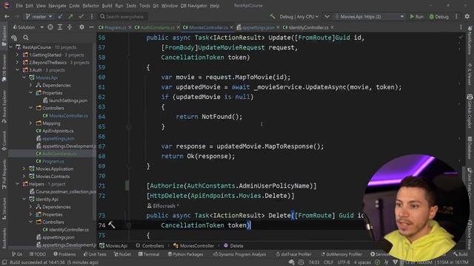Collapse the 3.Auth solution folder
The height and width of the screenshot is (266, 474).
(17, 70)
